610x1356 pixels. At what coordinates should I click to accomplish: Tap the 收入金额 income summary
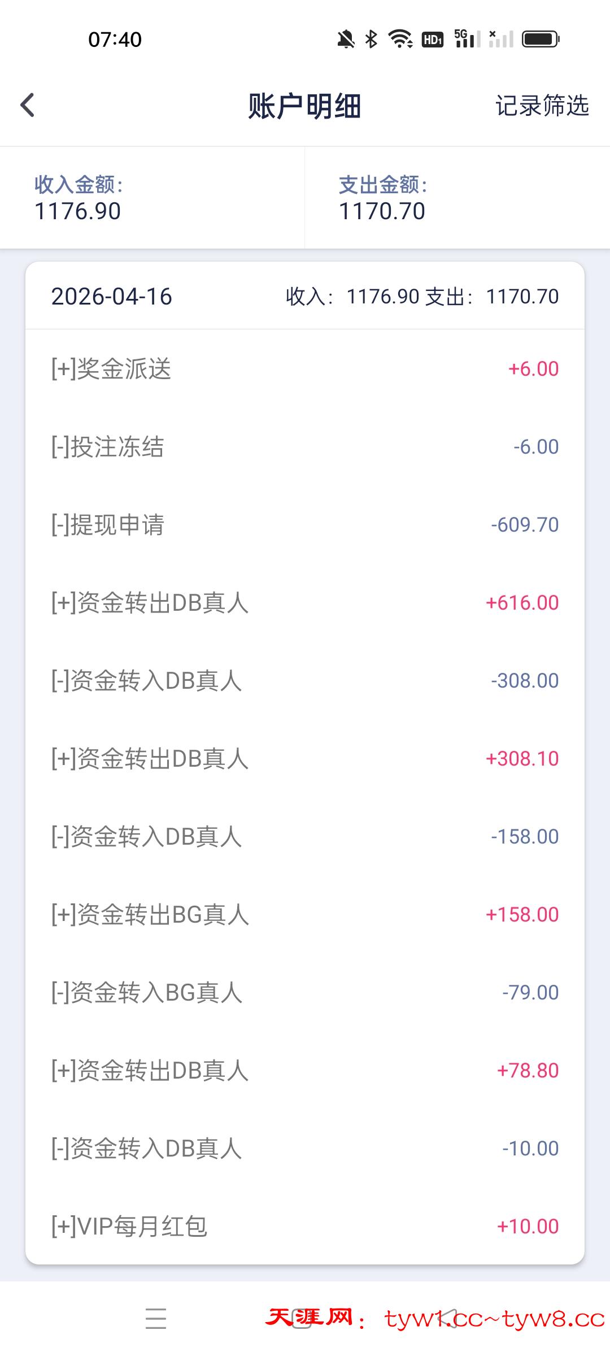(x=78, y=198)
